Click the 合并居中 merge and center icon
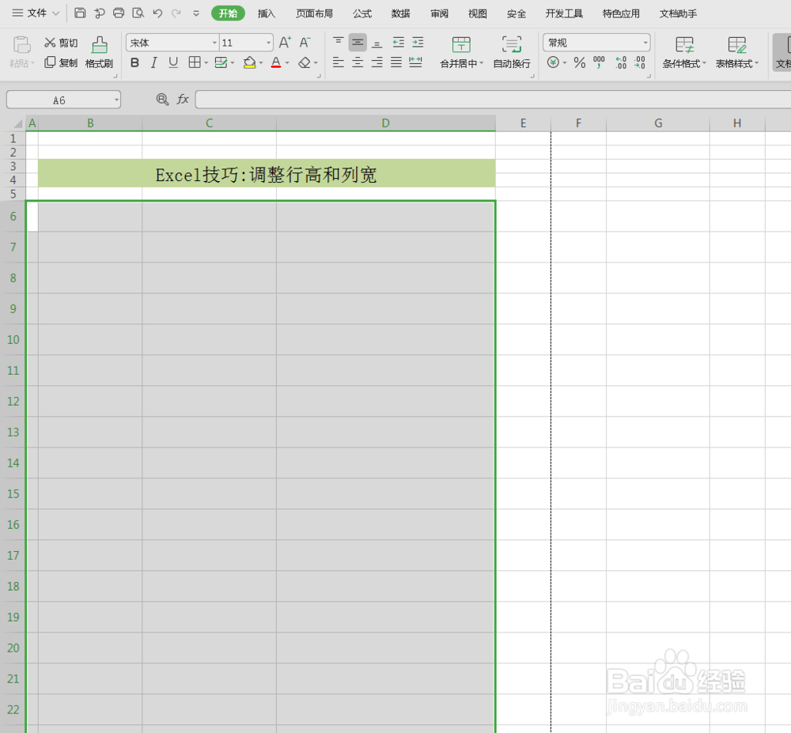Viewport: 791px width, 733px height. (460, 45)
